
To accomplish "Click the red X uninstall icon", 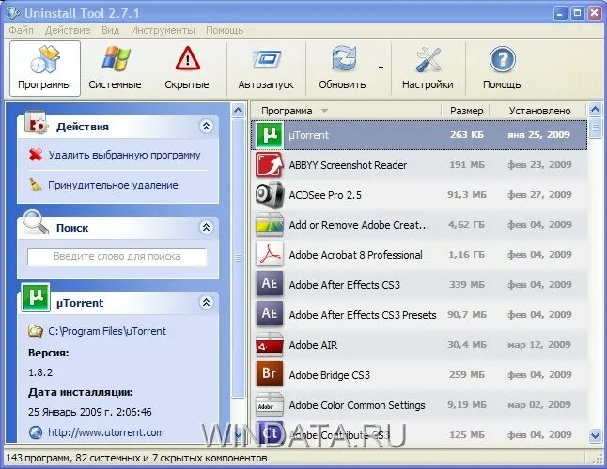I will (x=36, y=155).
